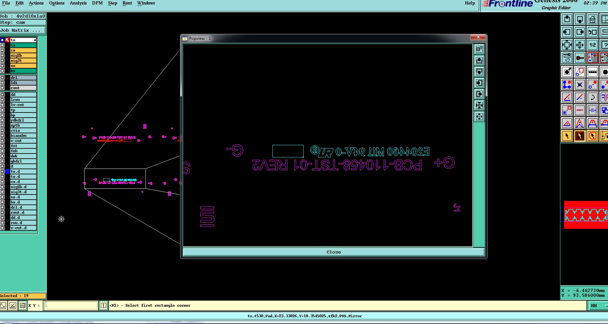Click the pan left icon in main toolbar
This screenshot has width=608, height=324.
point(567,32)
